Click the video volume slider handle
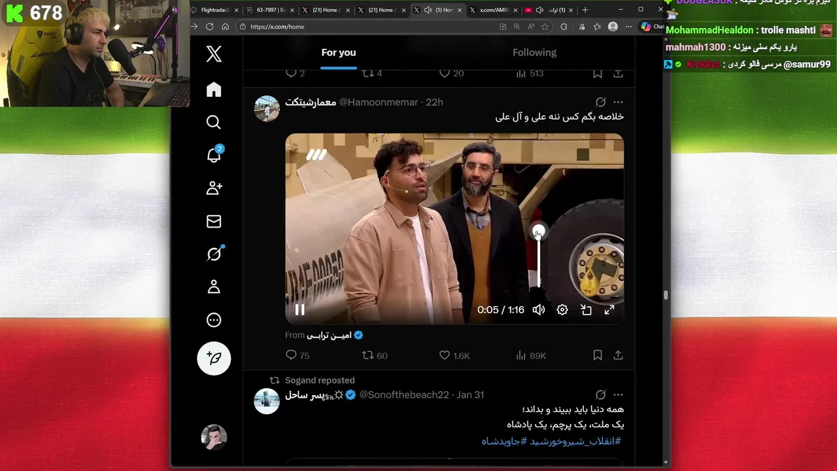The width and height of the screenshot is (837, 471). coord(538,232)
